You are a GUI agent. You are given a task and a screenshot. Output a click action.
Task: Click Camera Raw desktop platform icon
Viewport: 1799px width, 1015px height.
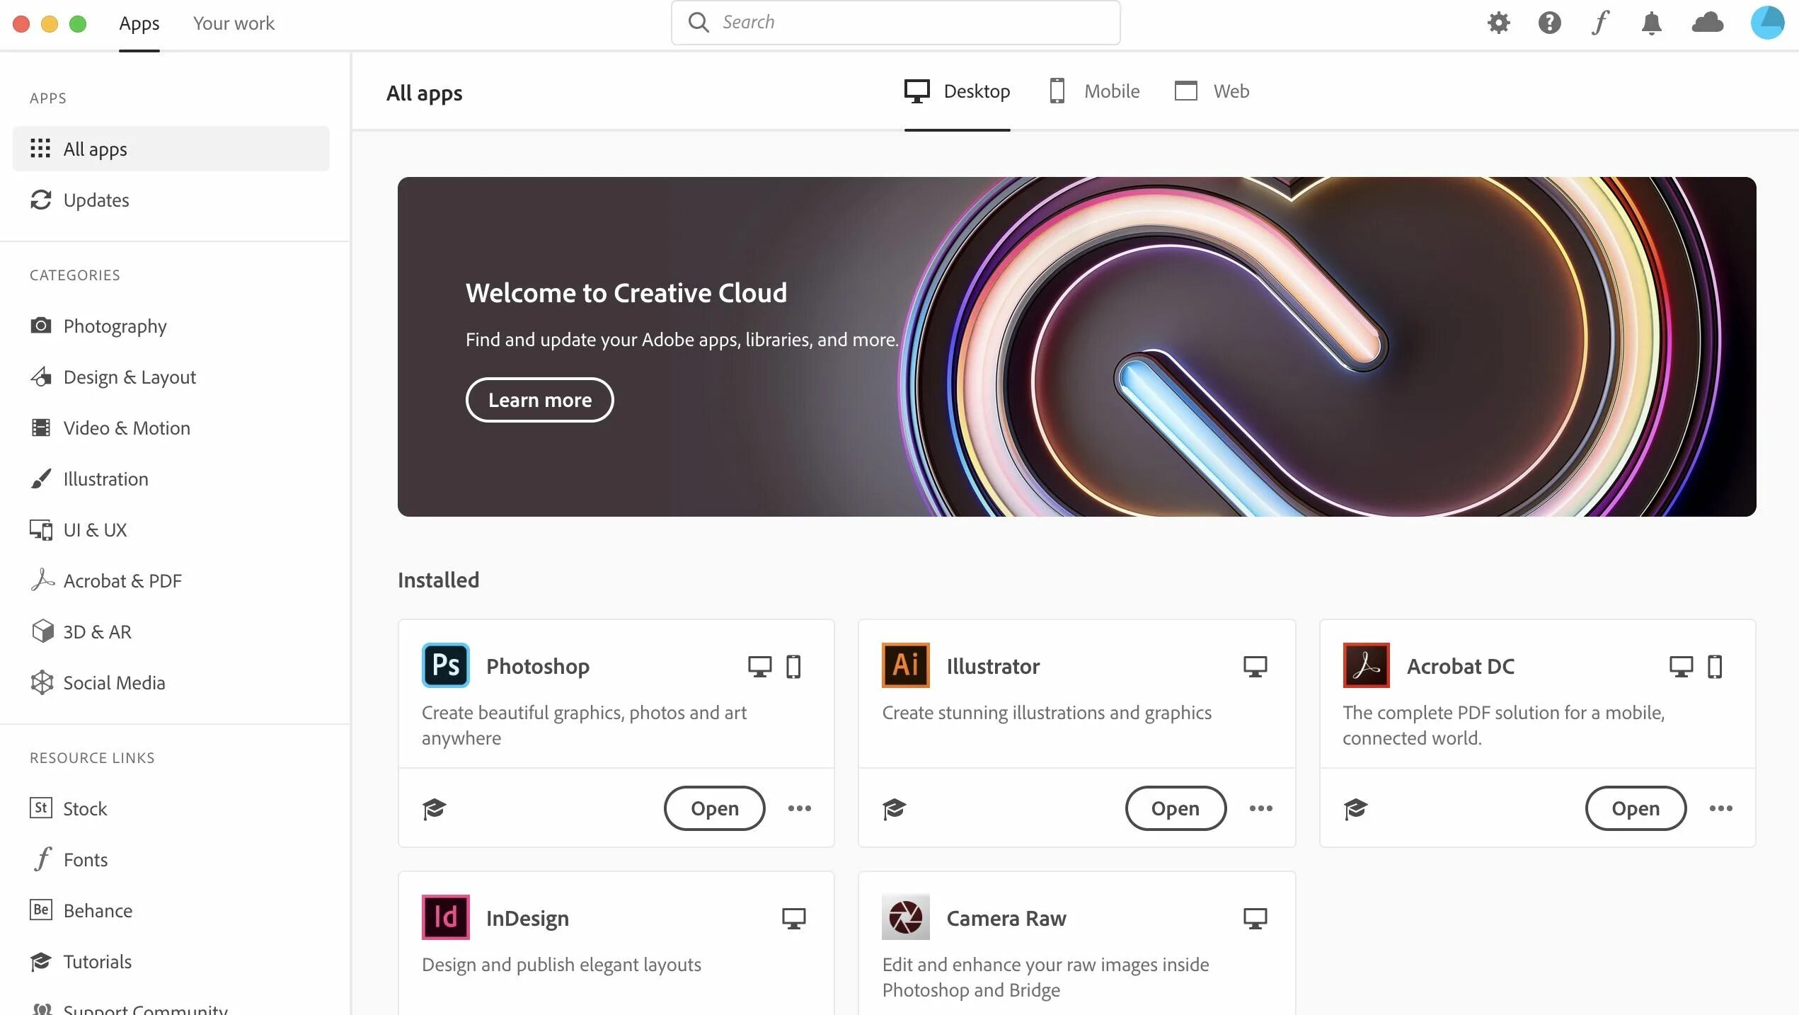pos(1255,918)
